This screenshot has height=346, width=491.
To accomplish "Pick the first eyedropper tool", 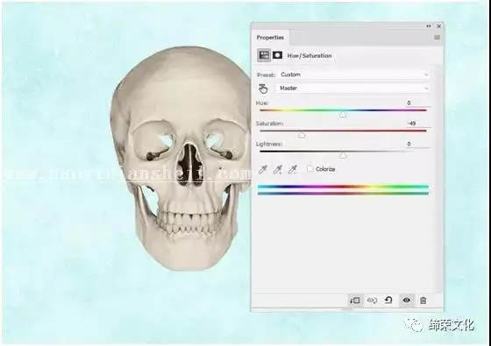I will 262,170.
